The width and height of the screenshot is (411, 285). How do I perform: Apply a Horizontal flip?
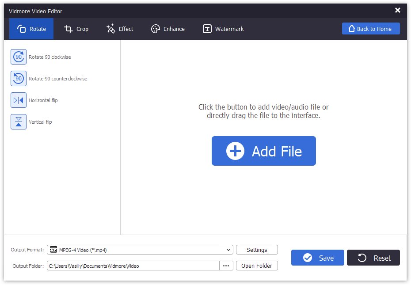coord(18,100)
